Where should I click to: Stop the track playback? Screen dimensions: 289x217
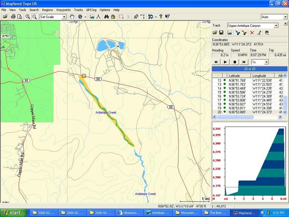point(235,62)
